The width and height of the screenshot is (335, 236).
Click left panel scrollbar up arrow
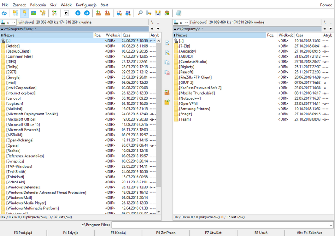(x=159, y=41)
